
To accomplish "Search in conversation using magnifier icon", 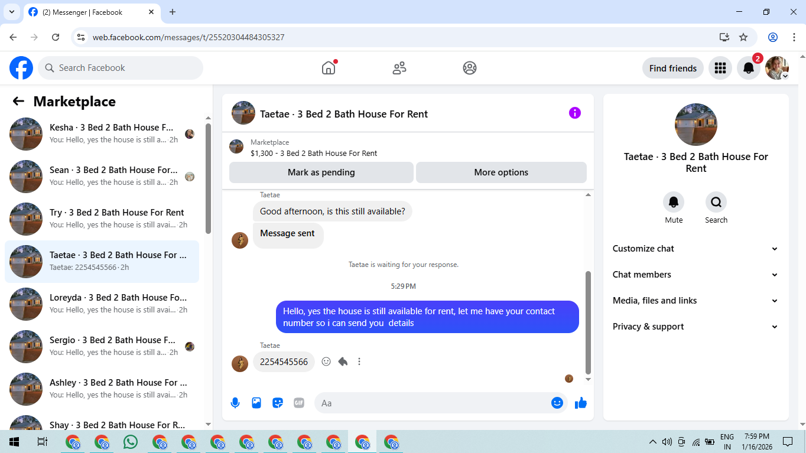I will 716,203.
